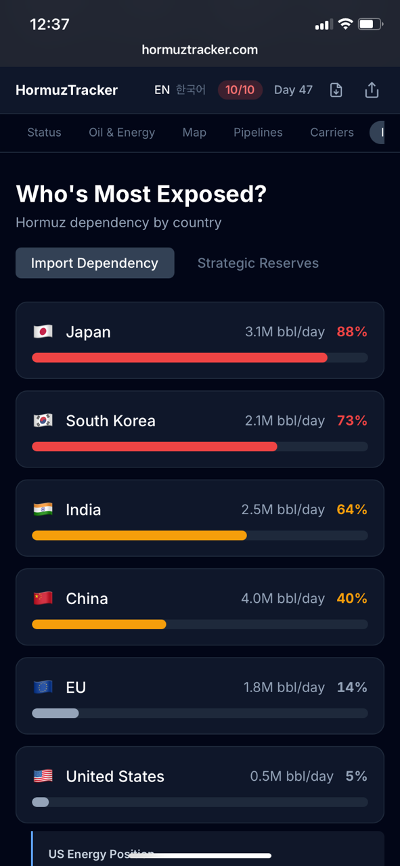Click the download icon in the header
Viewport: 400px width, 866px height.
pyautogui.click(x=336, y=89)
